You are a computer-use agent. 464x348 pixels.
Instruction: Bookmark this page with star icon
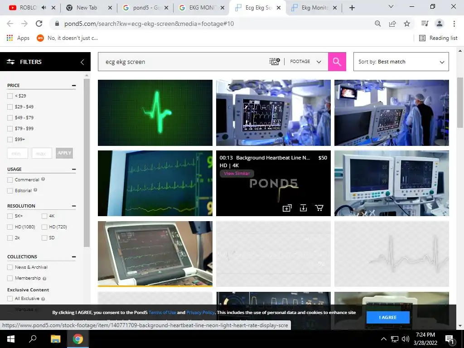[407, 24]
